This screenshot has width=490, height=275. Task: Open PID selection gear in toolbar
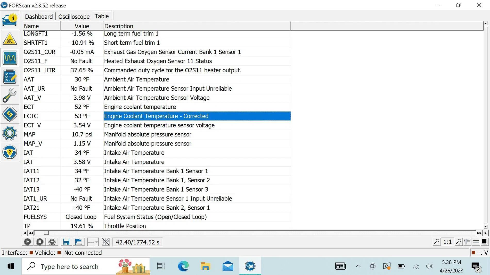click(x=52, y=242)
